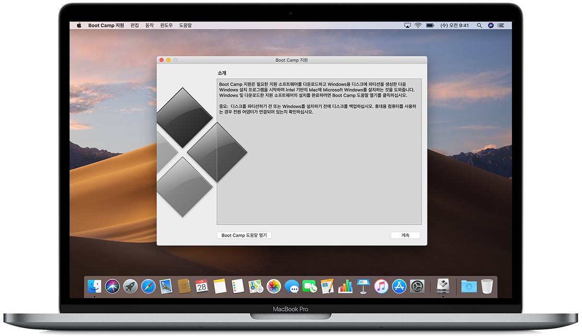Viewport: 582px width, 336px height.
Task: Launch Siri from the Dock
Action: 112,287
